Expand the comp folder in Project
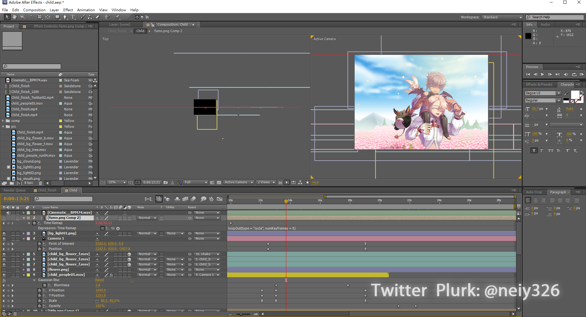586x317 pixels. click(x=3, y=121)
